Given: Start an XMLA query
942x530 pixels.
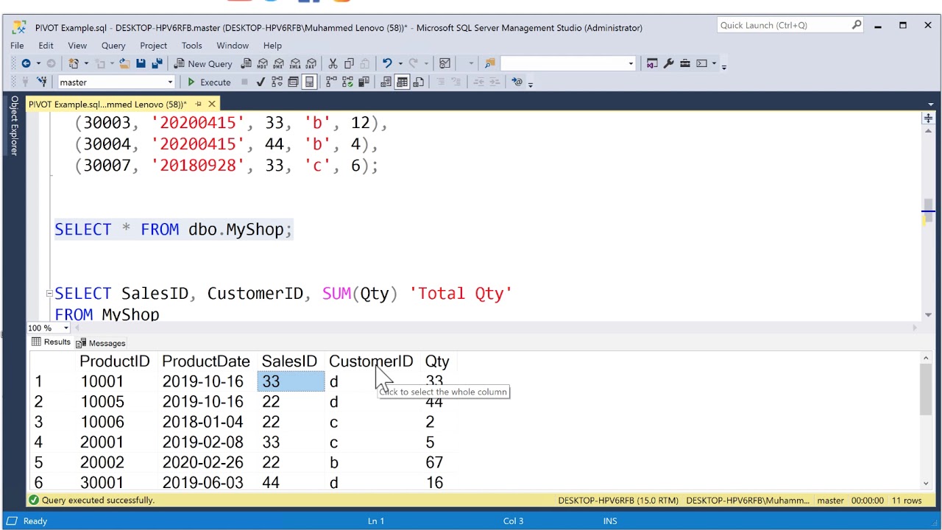Looking at the screenshot, I should (295, 63).
